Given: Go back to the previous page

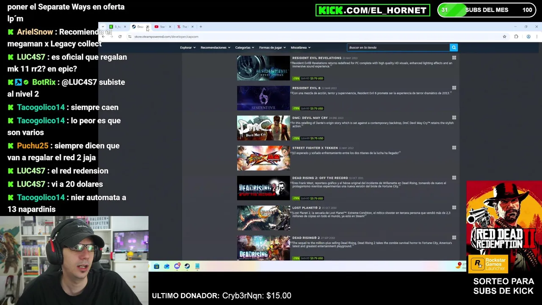Looking at the screenshot, I should (x=103, y=36).
